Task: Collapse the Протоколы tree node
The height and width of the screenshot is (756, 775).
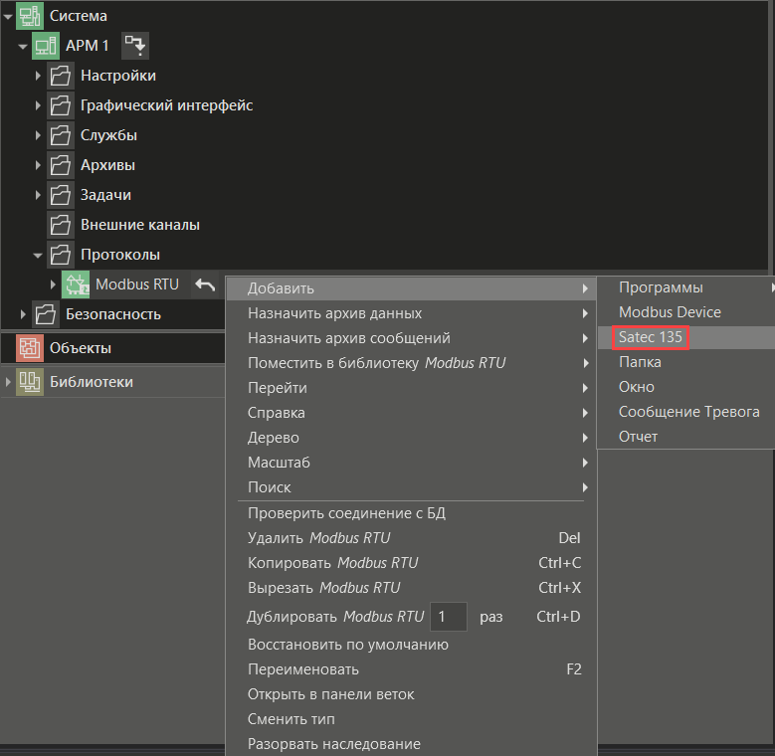Action: [38, 255]
